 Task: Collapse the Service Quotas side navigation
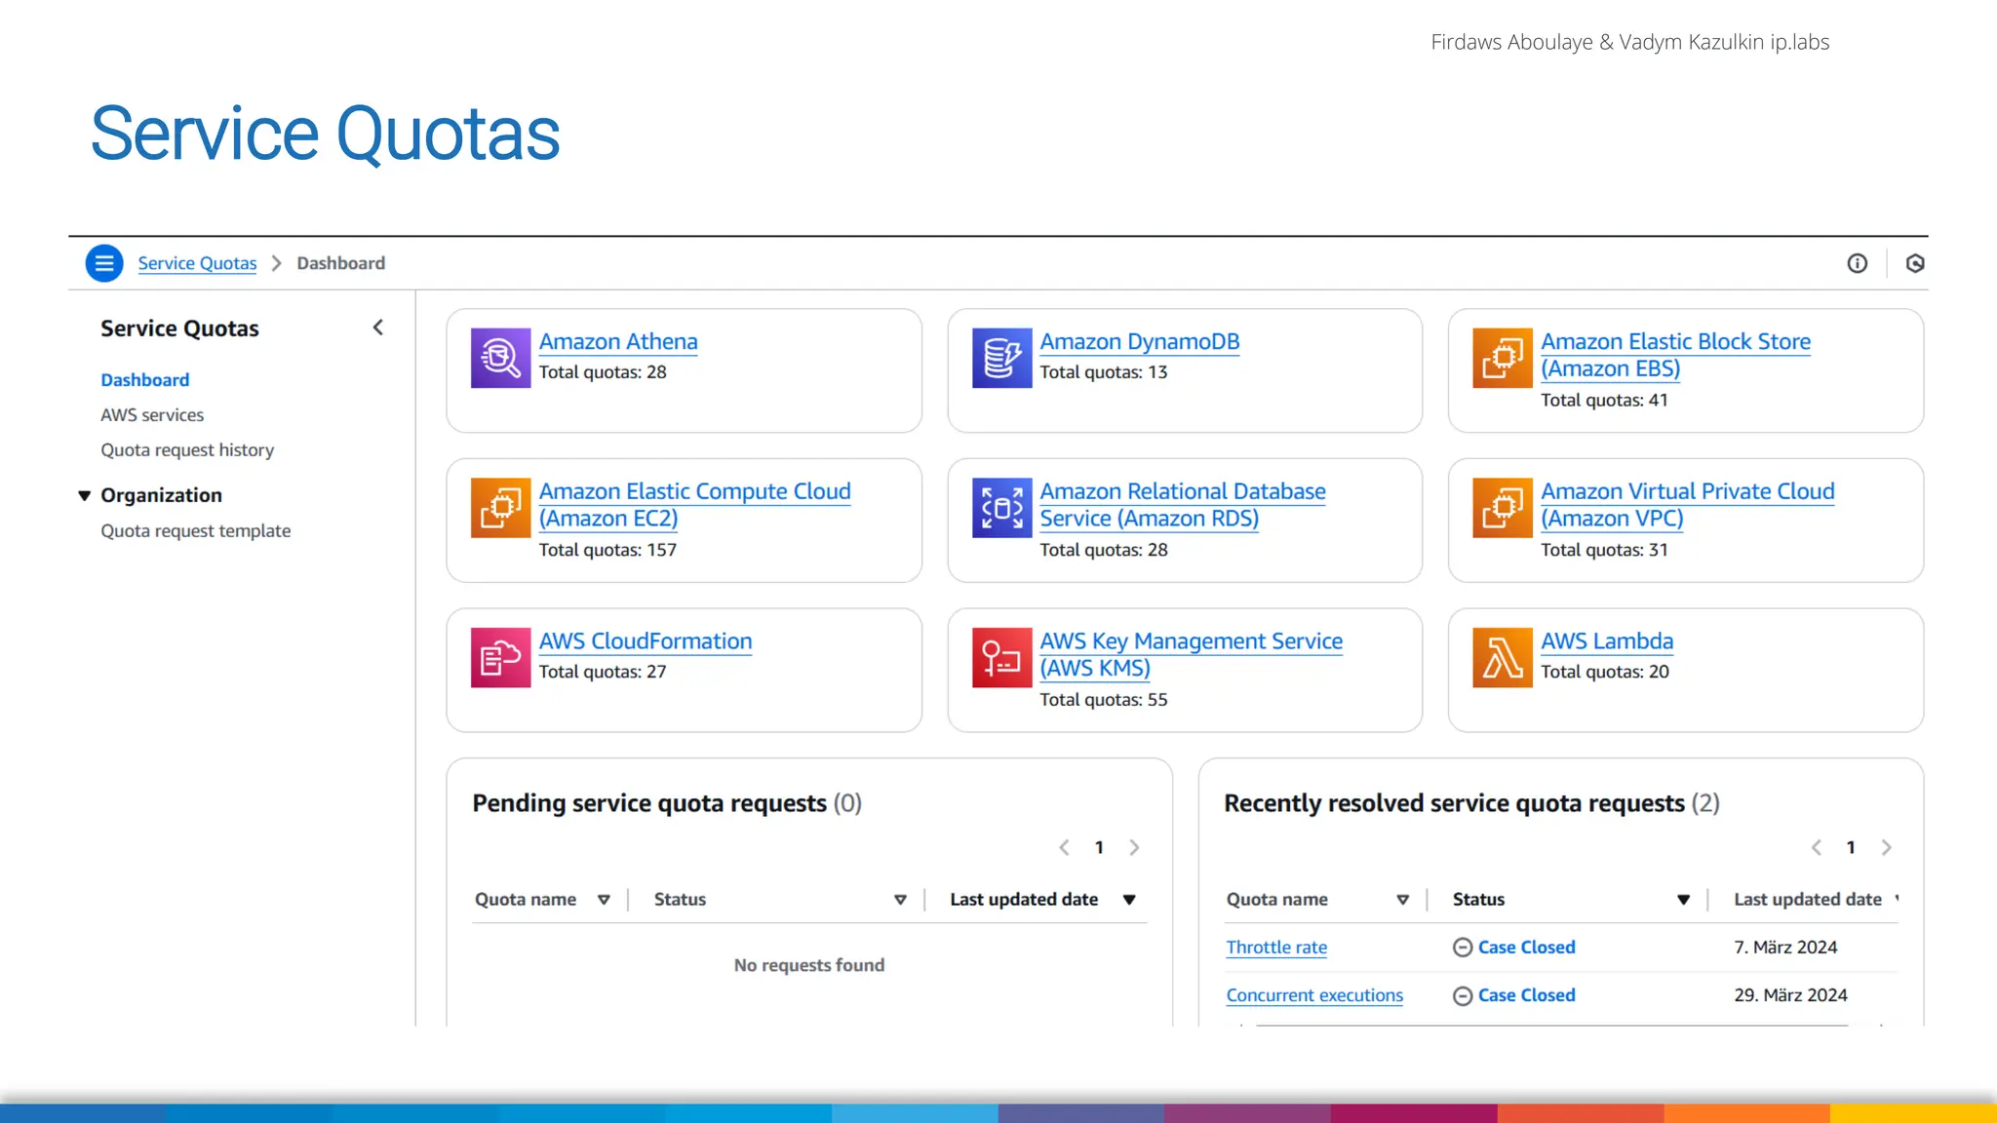tap(378, 328)
